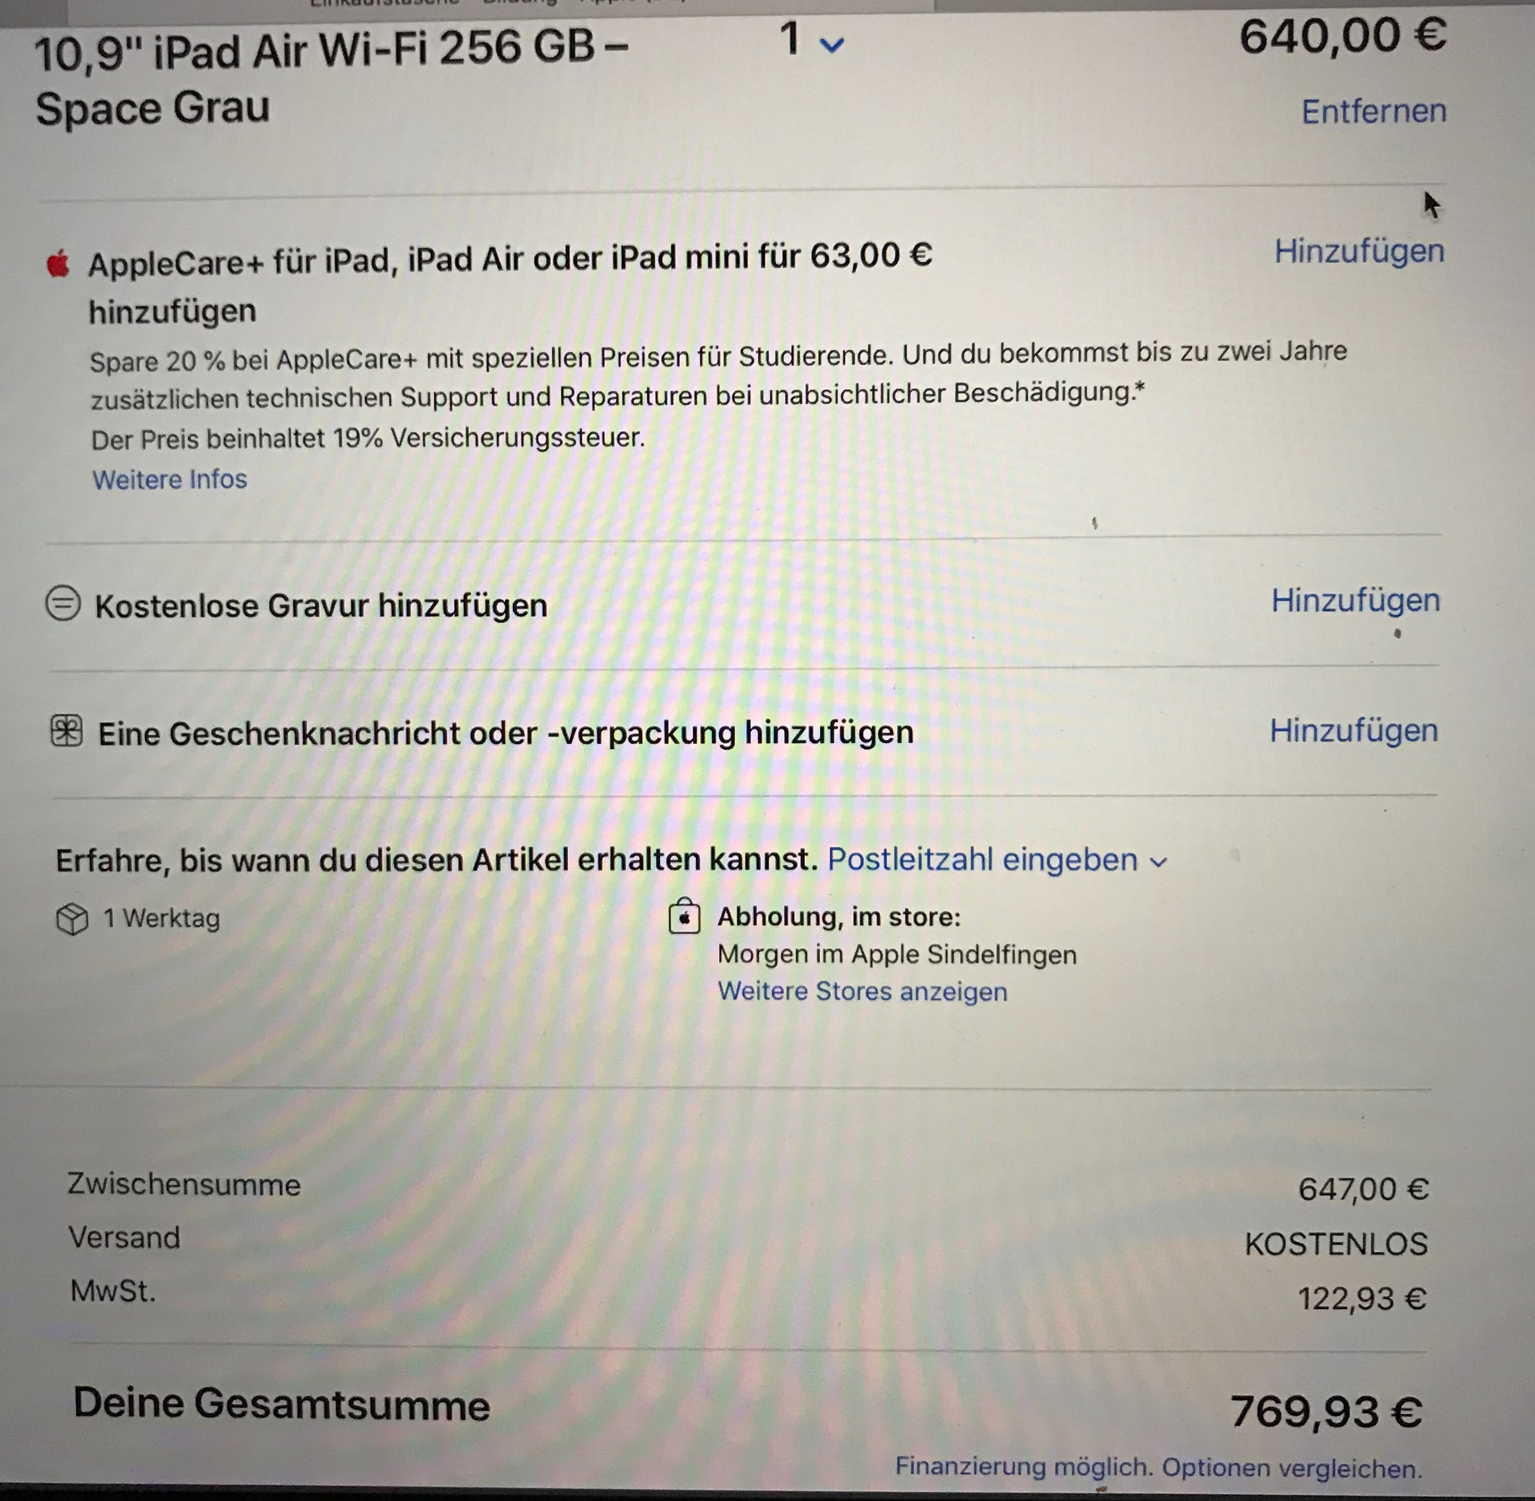The width and height of the screenshot is (1535, 1501).
Task: Click the iPad Air Wi-Fi 256 GB product title
Action: [331, 78]
